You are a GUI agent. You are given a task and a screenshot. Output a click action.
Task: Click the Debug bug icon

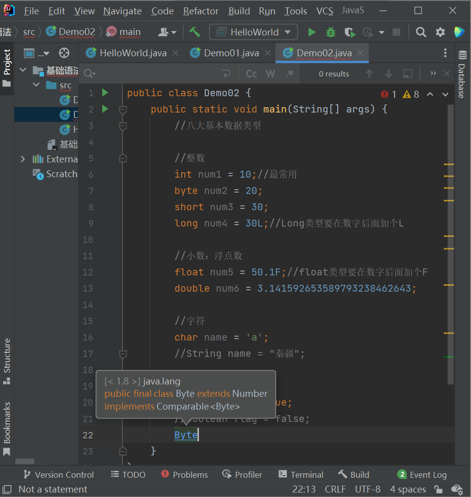tap(331, 32)
